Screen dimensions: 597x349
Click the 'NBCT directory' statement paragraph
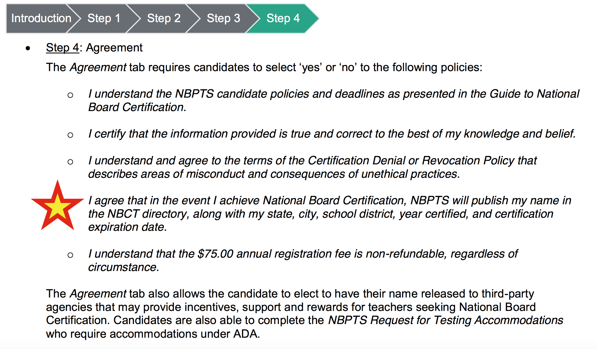click(x=330, y=214)
